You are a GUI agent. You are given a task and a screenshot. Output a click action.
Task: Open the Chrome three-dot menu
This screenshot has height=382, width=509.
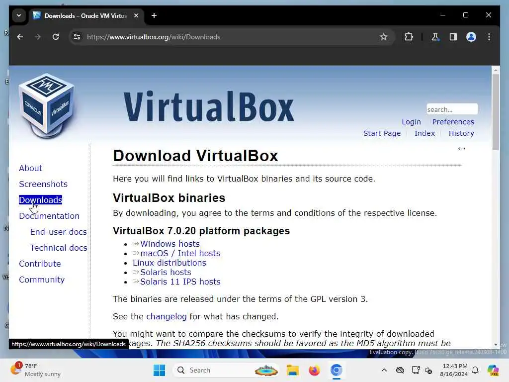tap(489, 37)
